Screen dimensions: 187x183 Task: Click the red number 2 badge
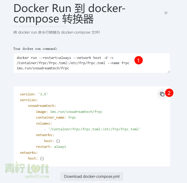169,93
